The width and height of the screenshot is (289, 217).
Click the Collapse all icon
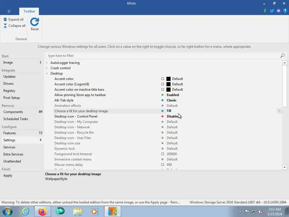point(5,26)
